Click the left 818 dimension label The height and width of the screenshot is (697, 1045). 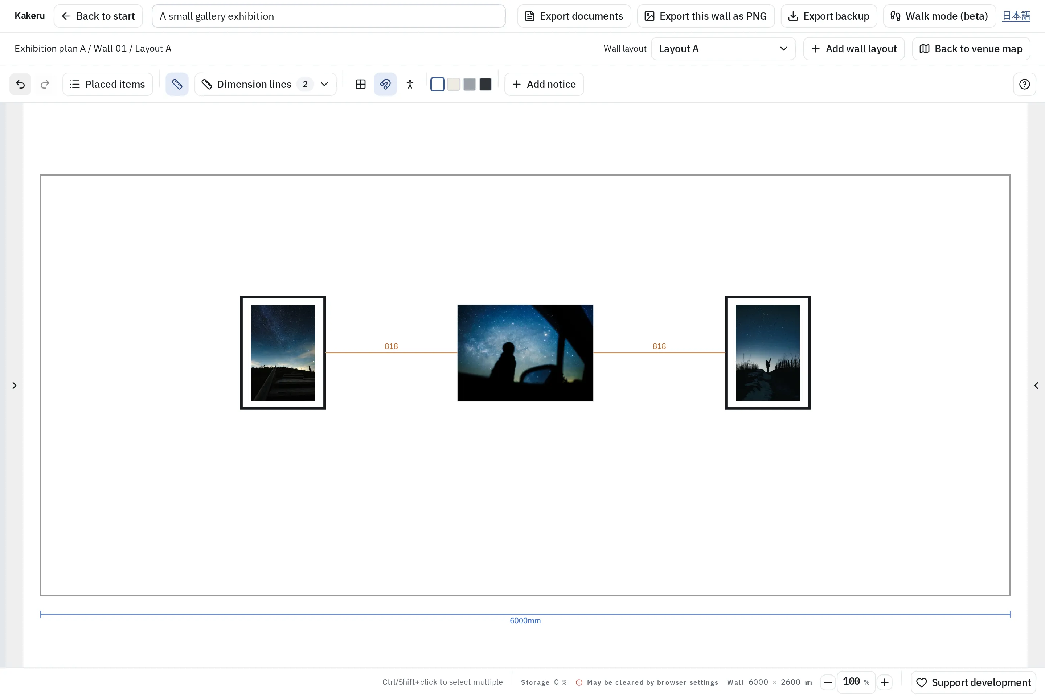pyautogui.click(x=391, y=346)
